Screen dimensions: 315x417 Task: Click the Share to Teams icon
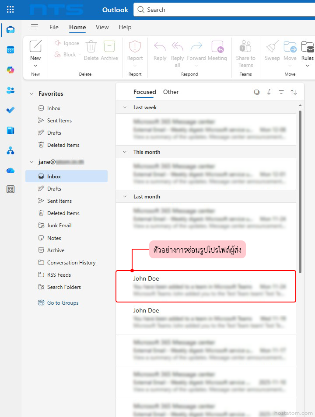coord(245,46)
